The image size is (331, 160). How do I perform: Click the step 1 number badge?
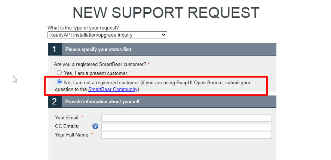pos(55,49)
